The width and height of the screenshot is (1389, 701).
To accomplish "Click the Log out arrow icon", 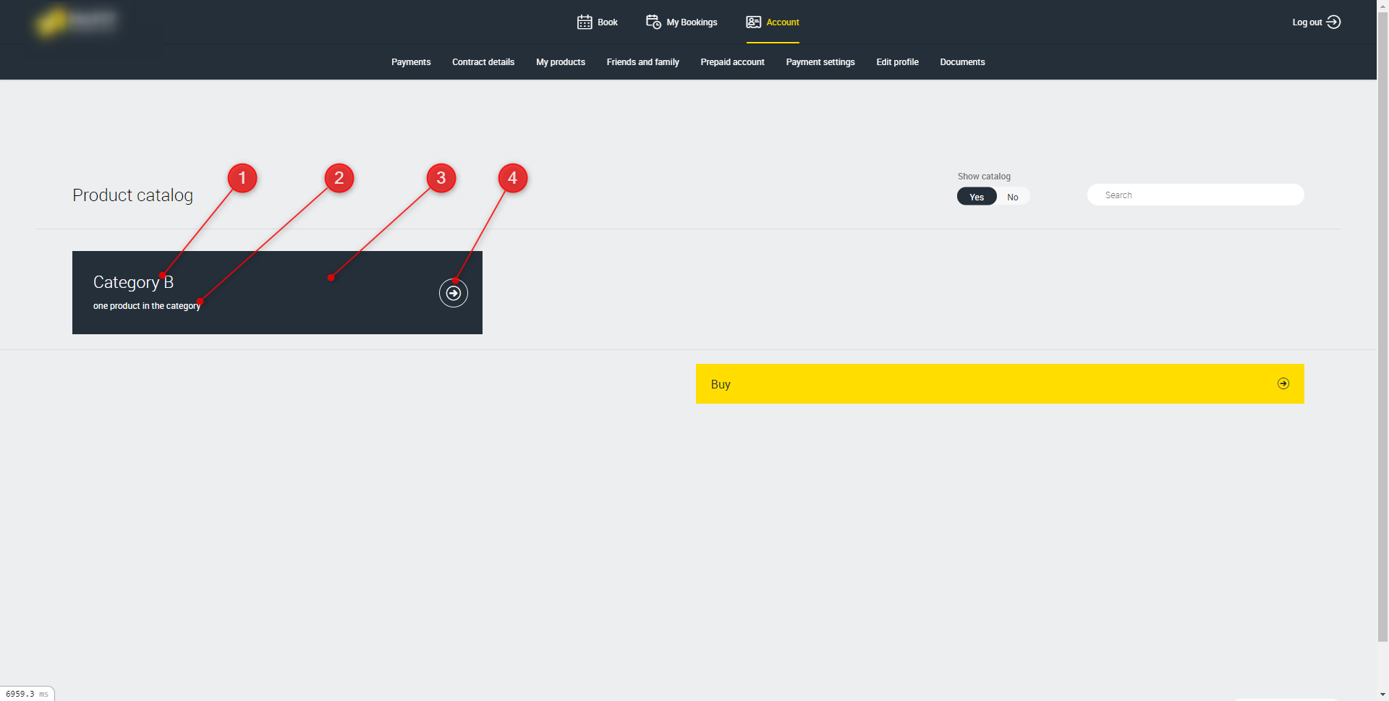I will pos(1333,22).
